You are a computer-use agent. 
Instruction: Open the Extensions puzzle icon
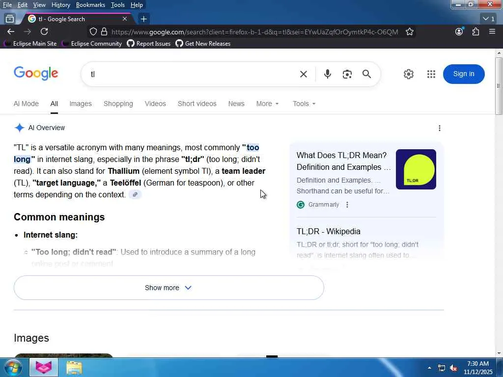click(x=475, y=31)
